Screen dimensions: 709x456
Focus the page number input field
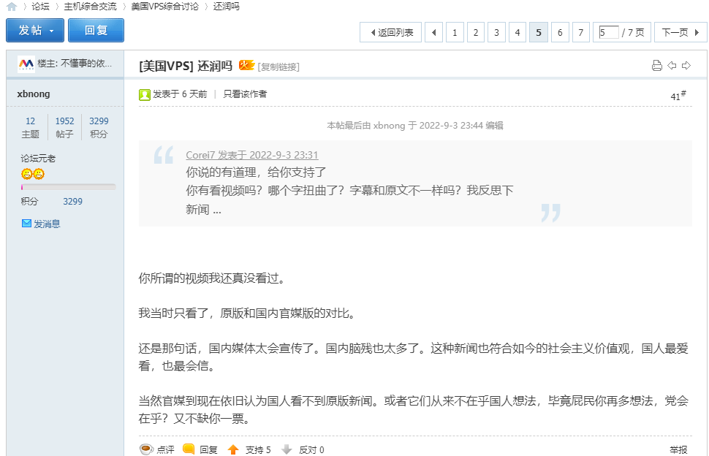[x=609, y=32]
